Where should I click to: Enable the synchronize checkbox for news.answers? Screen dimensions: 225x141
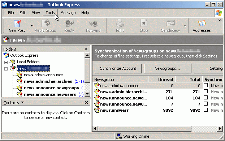point(206,110)
